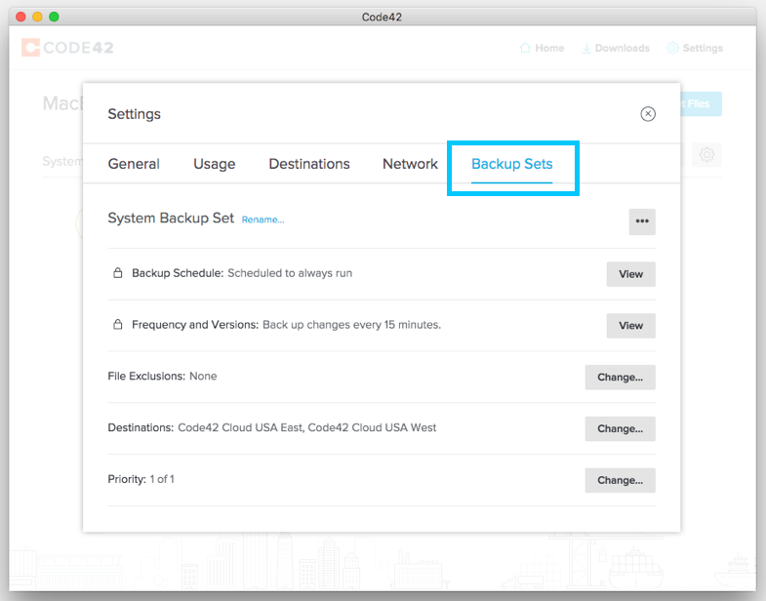This screenshot has width=766, height=601.
Task: Select the Backup Sets tab
Action: click(512, 164)
